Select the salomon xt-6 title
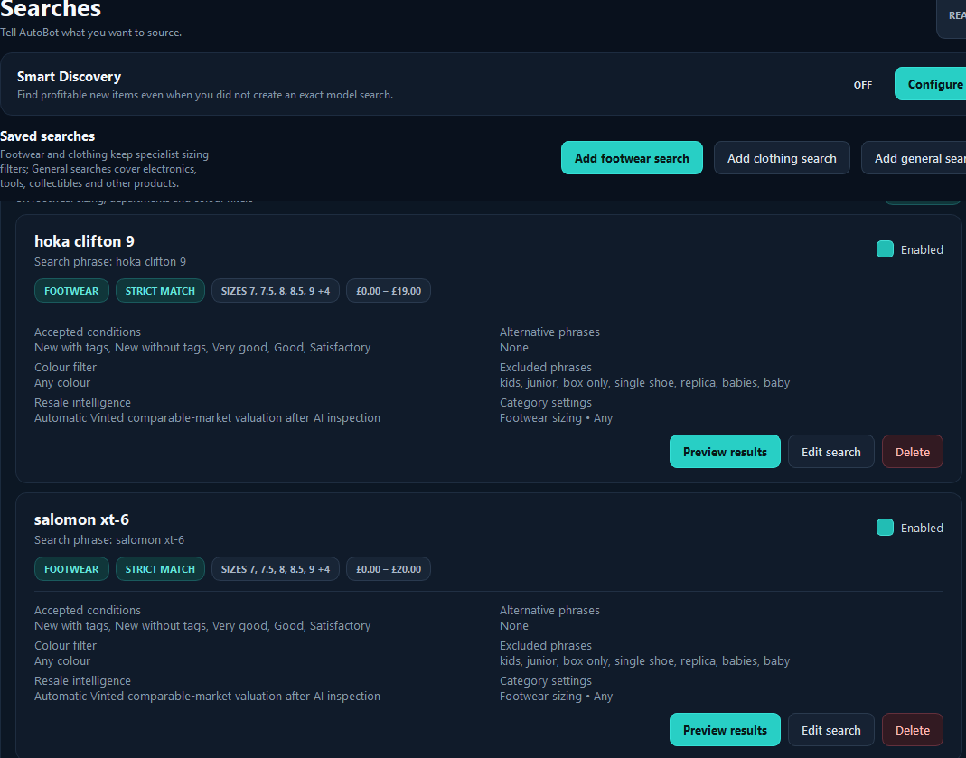The image size is (966, 758). 82,519
